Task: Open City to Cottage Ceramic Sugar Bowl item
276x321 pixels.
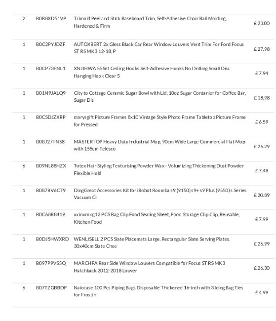Action: point(160,97)
